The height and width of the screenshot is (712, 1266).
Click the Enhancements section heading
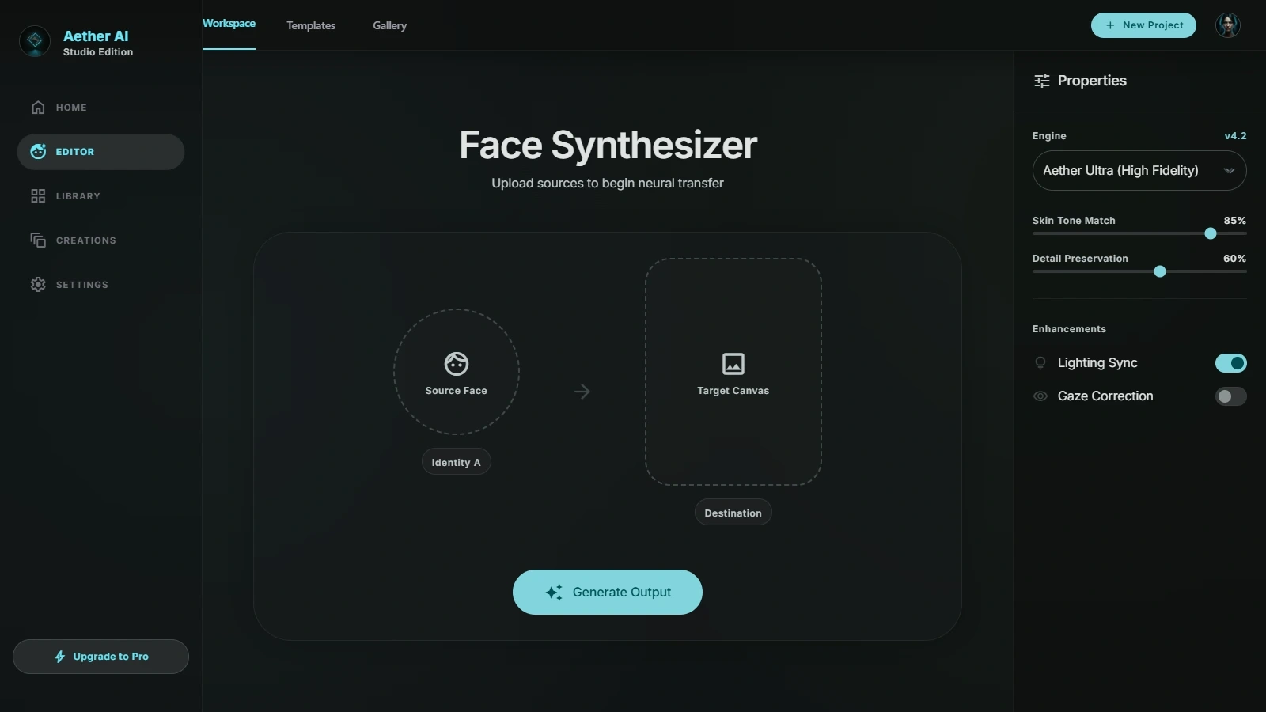point(1069,329)
